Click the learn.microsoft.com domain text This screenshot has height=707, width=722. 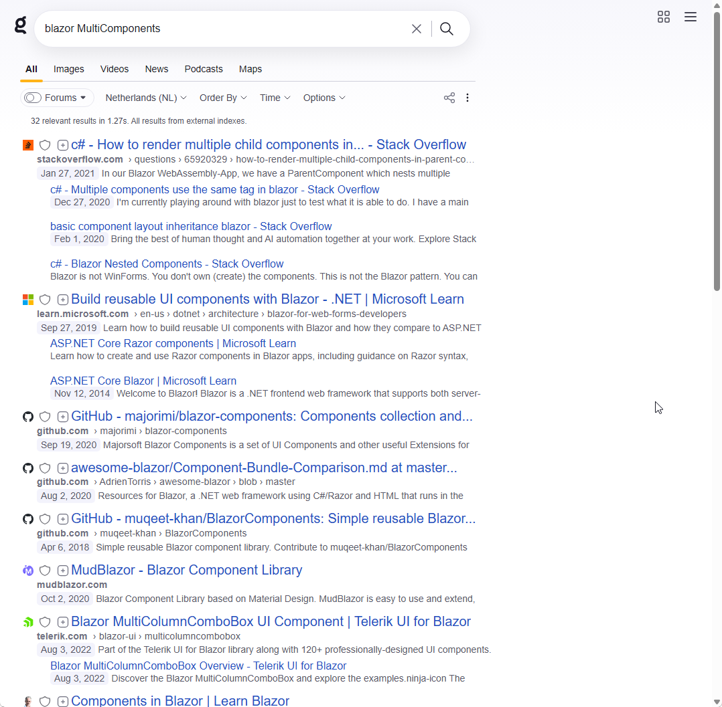pyautogui.click(x=83, y=314)
